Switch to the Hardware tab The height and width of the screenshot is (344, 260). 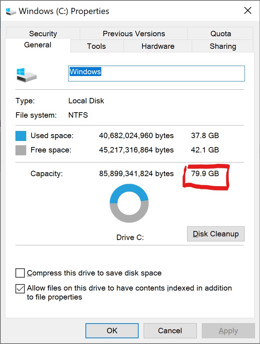[158, 46]
